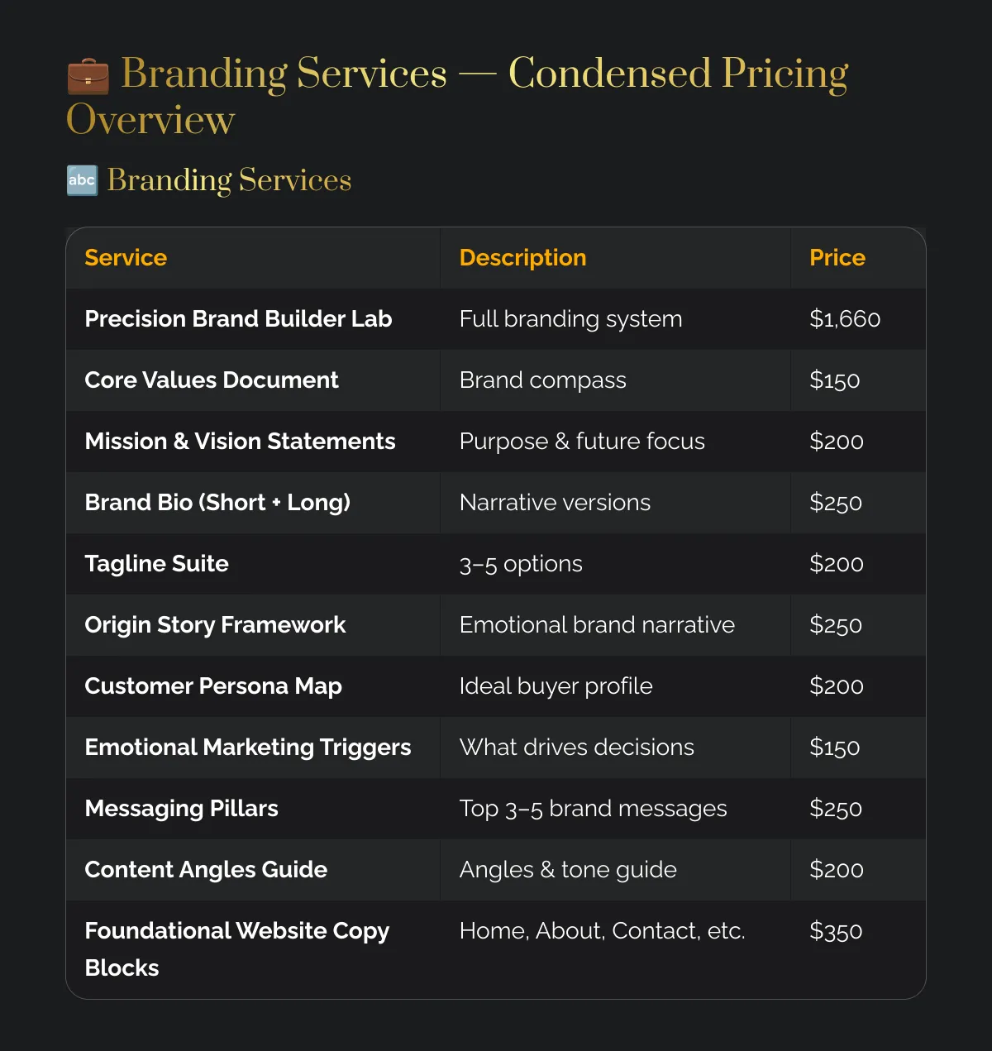This screenshot has width=992, height=1051.
Task: Click the briefcase emoji icon in the title
Action: pyautogui.click(x=88, y=76)
